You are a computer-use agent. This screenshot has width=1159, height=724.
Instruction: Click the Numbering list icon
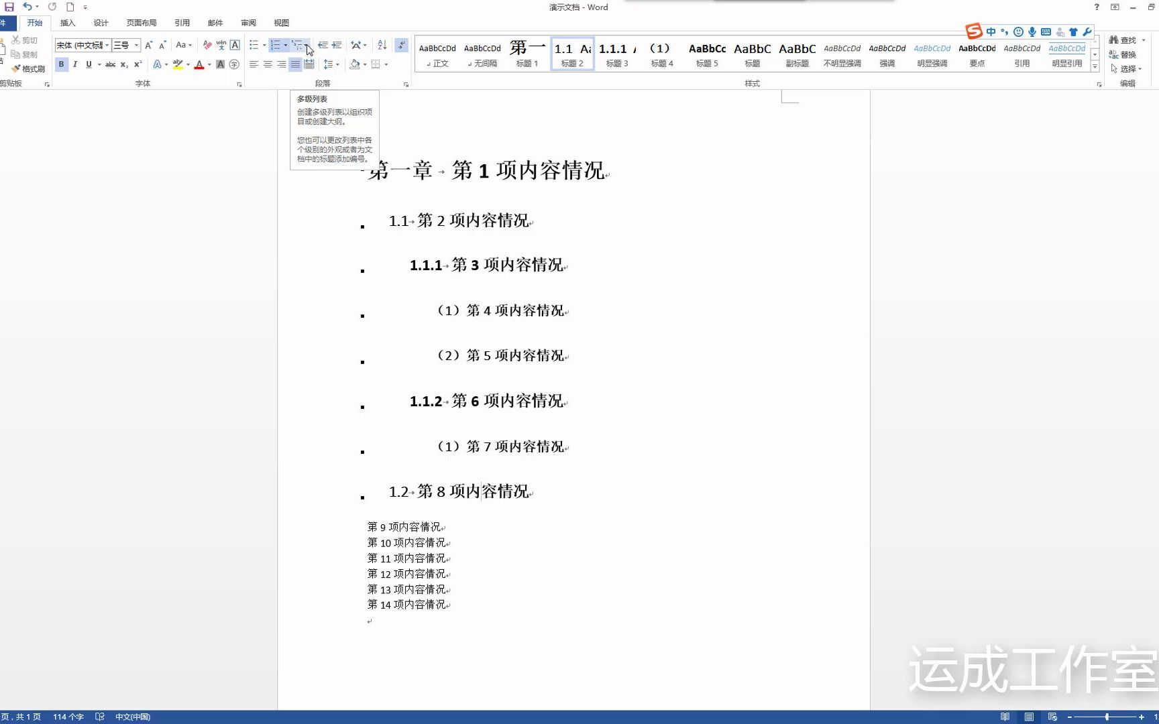tap(275, 45)
